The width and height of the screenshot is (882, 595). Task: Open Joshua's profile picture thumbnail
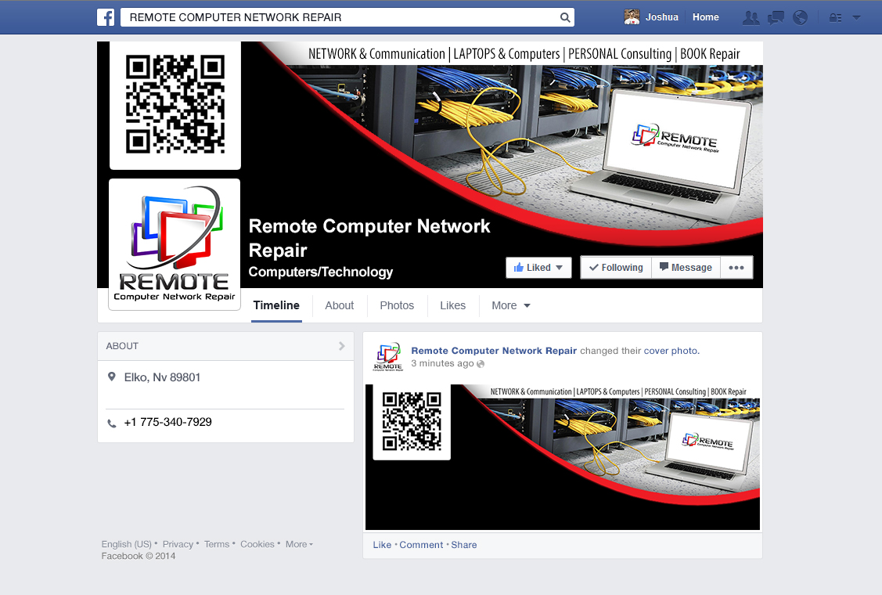point(632,17)
